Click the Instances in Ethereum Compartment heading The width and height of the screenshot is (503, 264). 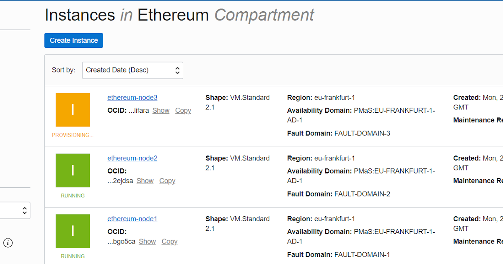tap(179, 15)
